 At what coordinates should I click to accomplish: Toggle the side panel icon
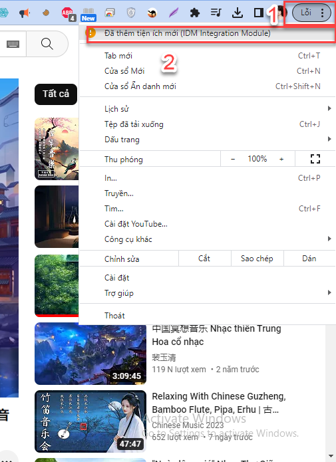coord(258,13)
